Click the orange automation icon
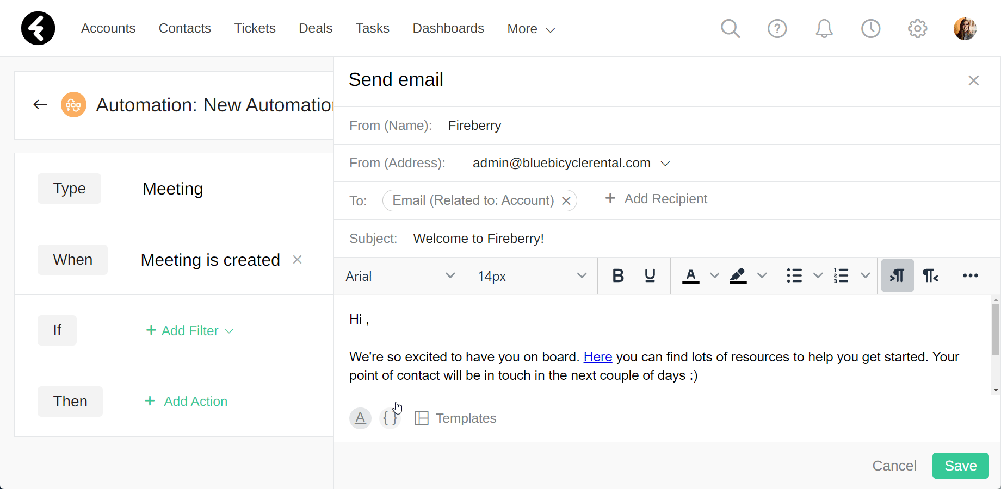The image size is (1001, 489). [73, 104]
